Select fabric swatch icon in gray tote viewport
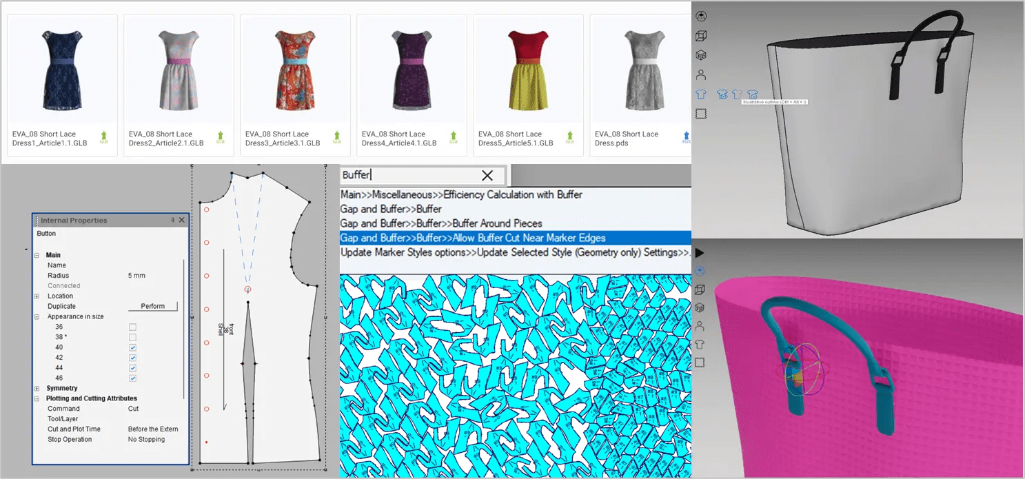The width and height of the screenshot is (1025, 479). (701, 113)
